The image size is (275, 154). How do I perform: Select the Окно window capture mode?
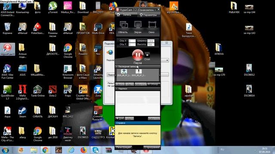tap(151, 27)
